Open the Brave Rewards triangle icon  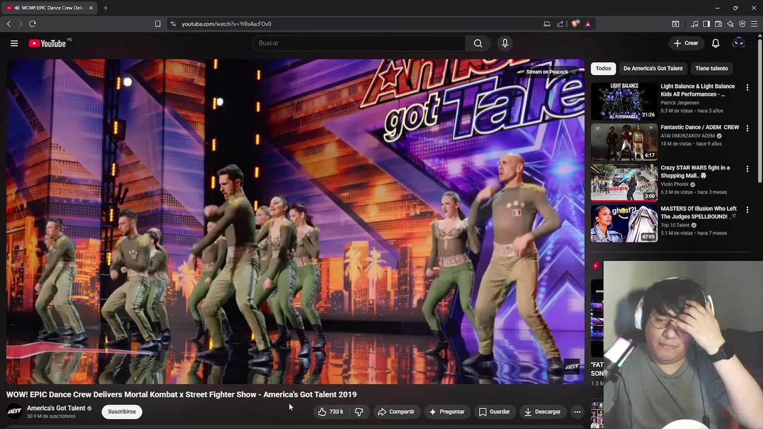[x=588, y=24]
